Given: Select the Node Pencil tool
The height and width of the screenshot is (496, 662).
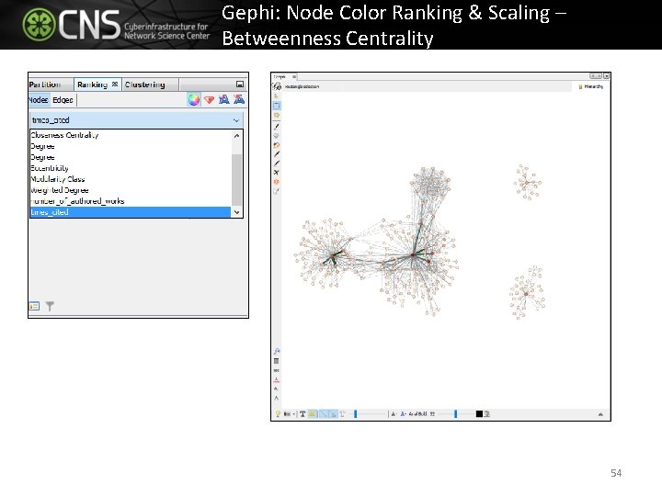Looking at the screenshot, I should point(277,154).
